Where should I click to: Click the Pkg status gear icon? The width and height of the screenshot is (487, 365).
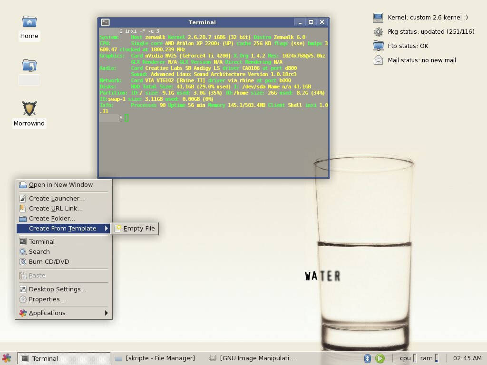click(x=378, y=32)
